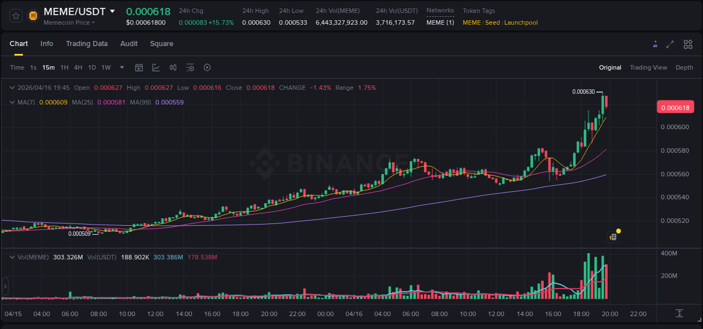
Task: Open the date range calendar picker
Action: tap(139, 67)
